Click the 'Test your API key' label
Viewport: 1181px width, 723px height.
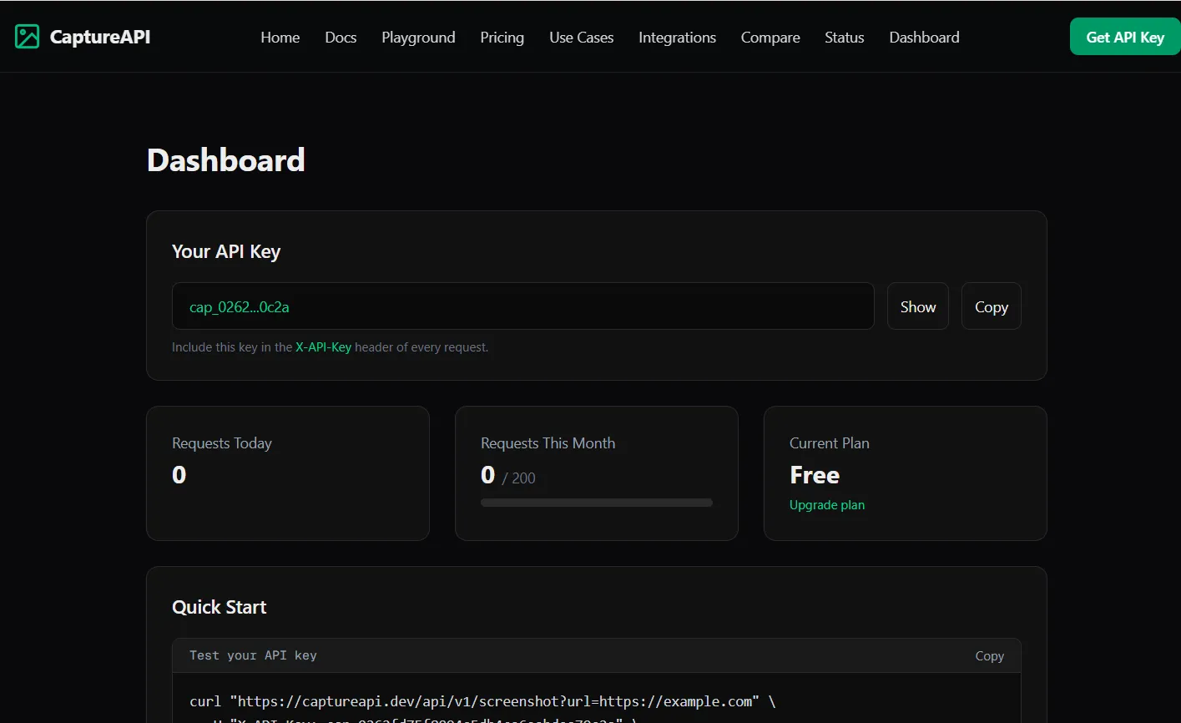(x=253, y=655)
